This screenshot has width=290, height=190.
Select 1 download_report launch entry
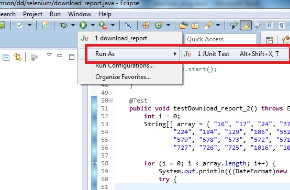click(130, 38)
